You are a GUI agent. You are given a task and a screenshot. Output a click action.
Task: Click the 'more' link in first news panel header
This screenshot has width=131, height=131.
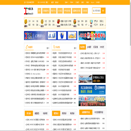click(x=48, y=48)
